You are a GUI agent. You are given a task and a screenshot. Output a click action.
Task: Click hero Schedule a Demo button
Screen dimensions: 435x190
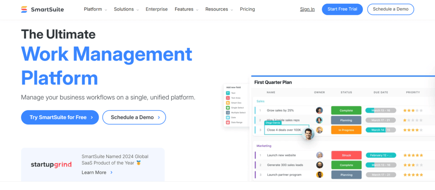click(x=134, y=117)
